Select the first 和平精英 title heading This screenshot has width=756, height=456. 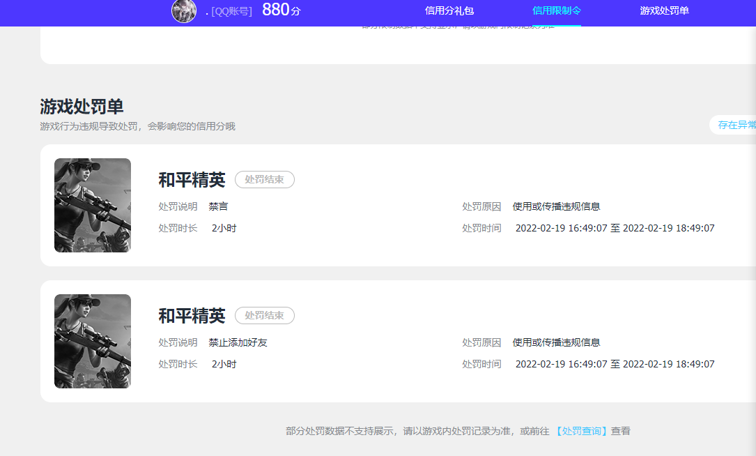coord(191,179)
